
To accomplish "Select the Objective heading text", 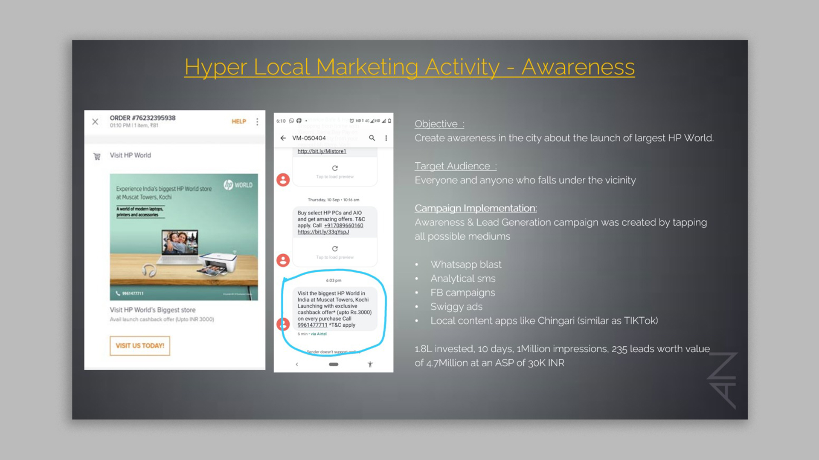I will click(x=439, y=124).
